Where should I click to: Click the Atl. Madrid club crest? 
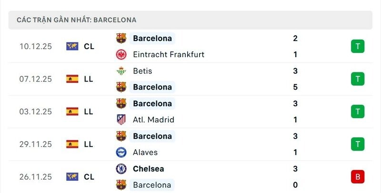coord(121,120)
